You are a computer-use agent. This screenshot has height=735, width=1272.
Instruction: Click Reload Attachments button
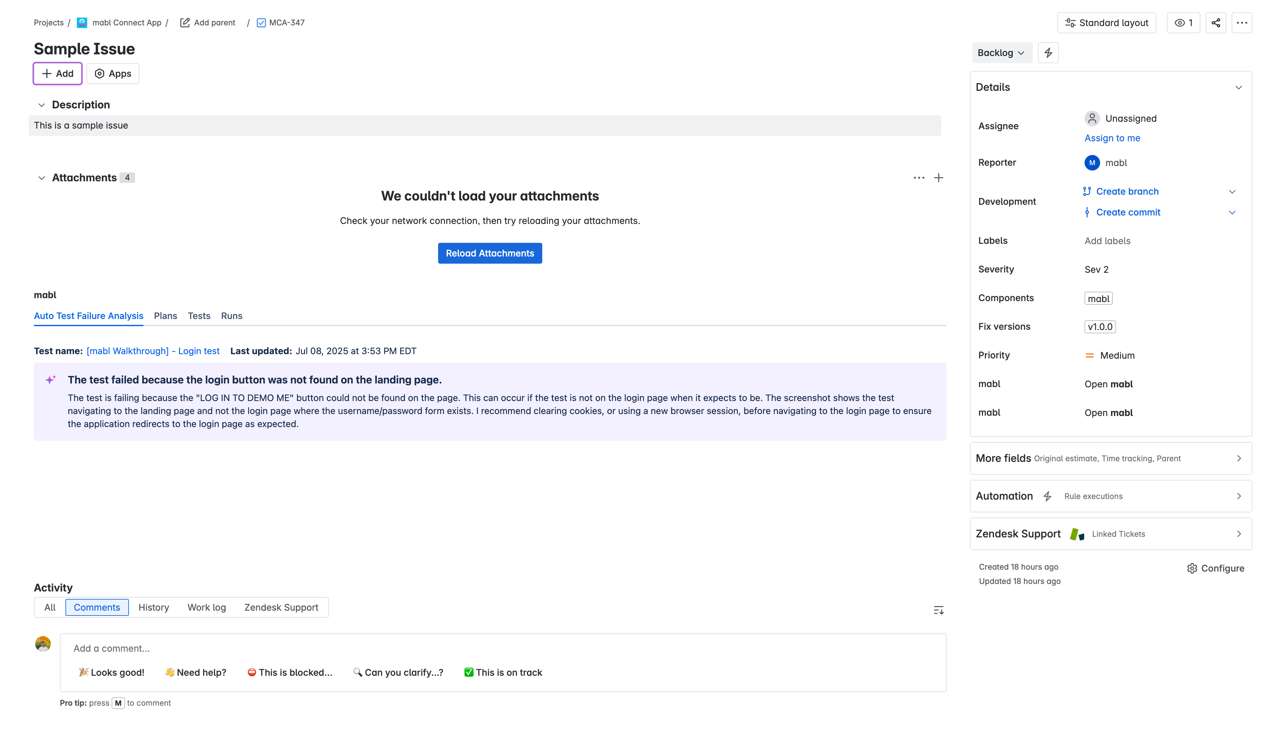tap(490, 253)
